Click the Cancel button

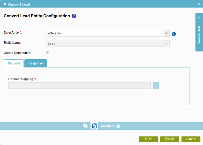[191, 139]
